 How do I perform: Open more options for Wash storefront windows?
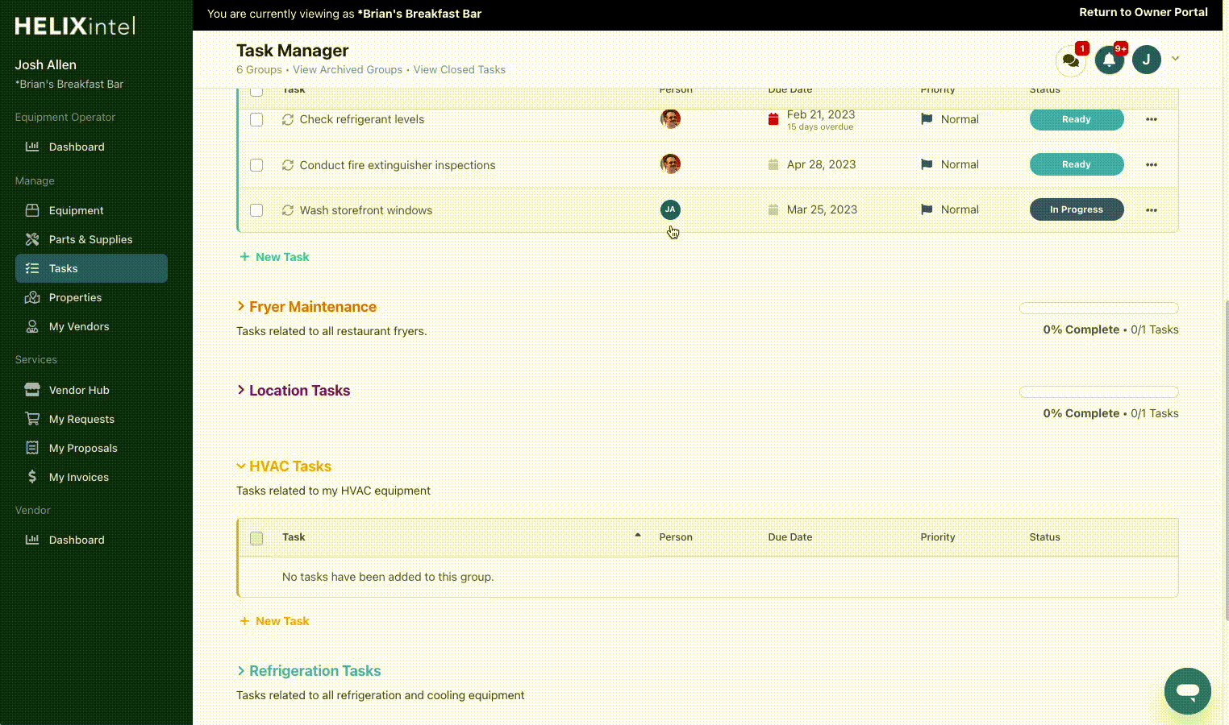coord(1152,209)
